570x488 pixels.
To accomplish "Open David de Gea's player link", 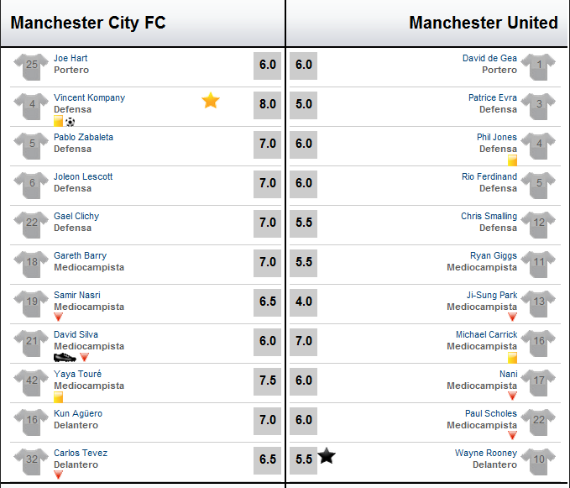I will [489, 58].
